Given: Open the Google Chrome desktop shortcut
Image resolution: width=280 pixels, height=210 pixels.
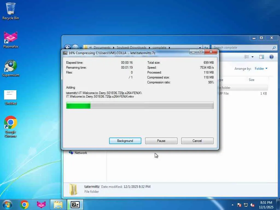Looking at the screenshot, I should point(11,127).
